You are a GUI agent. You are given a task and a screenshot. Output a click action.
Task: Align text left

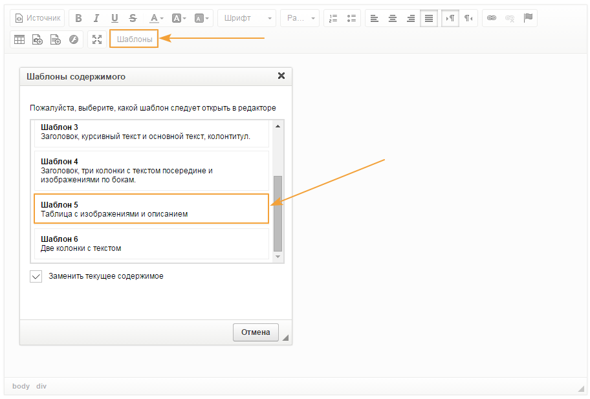[375, 18]
